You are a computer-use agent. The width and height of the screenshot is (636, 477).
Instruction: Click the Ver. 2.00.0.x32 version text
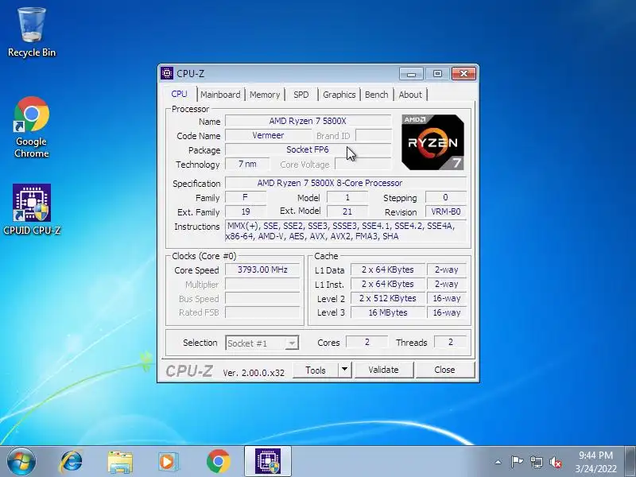[254, 373]
